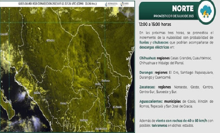Click the La Paz label on the map
Image resolution: width=220 pixels, height=133 pixels.
pyautogui.click(x=8, y=100)
